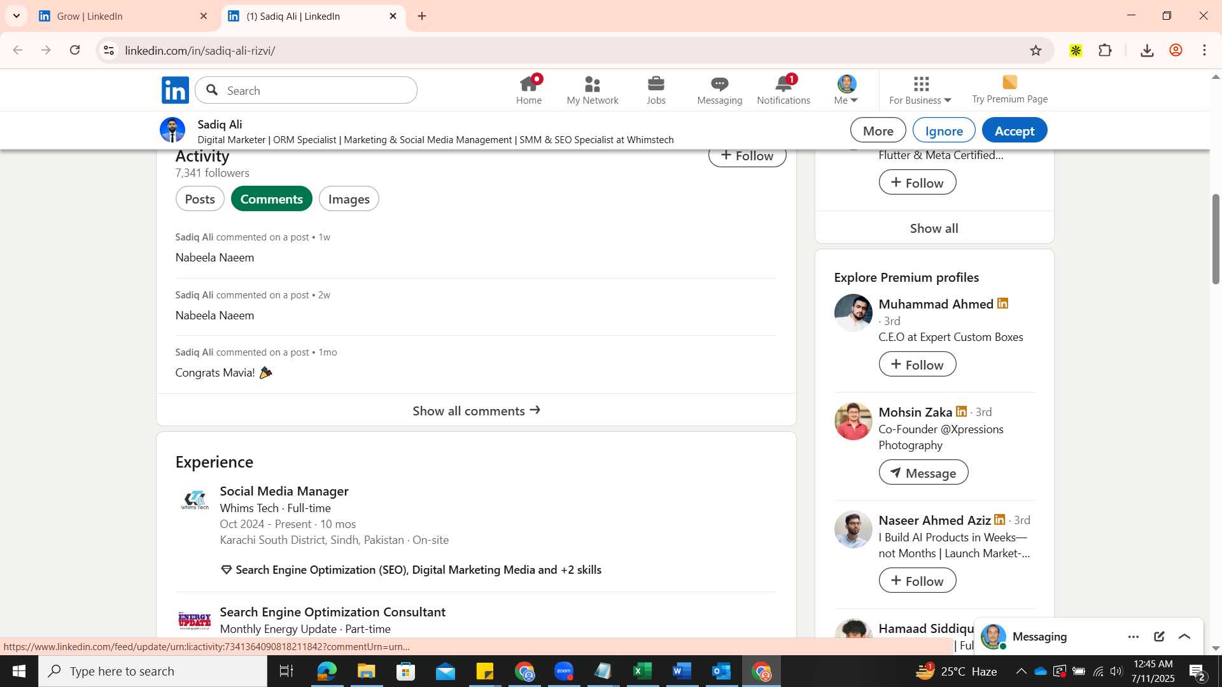Open Search Engine Optimization Consultant title
Screen dimensions: 1222x687
pyautogui.click(x=333, y=612)
